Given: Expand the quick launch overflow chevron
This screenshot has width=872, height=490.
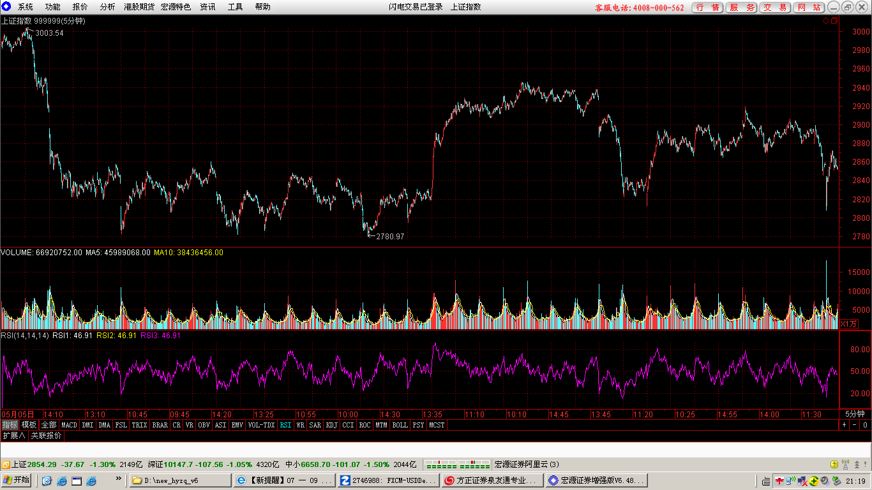Looking at the screenshot, I should pos(118,478).
